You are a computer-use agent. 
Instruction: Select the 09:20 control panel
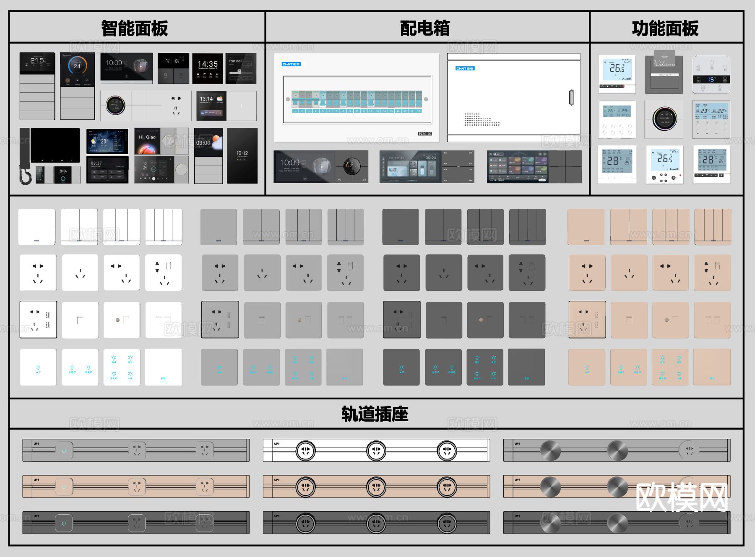tap(427, 167)
